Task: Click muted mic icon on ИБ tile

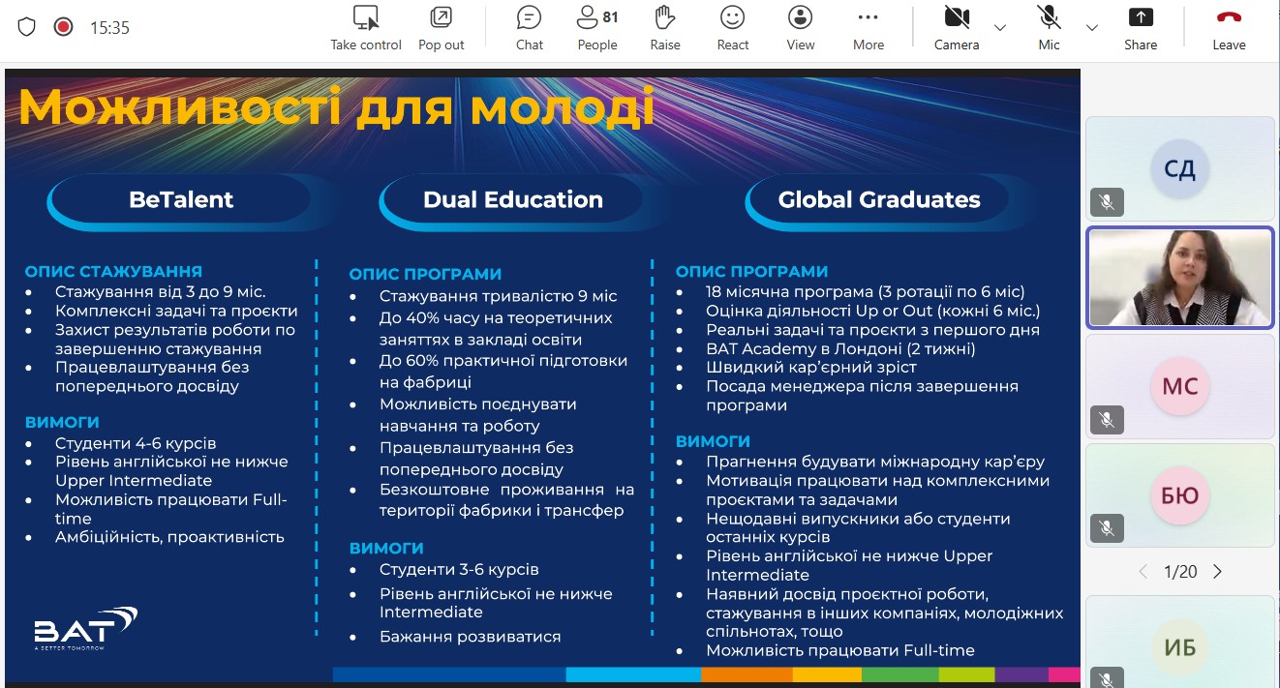Action: pos(1107,678)
